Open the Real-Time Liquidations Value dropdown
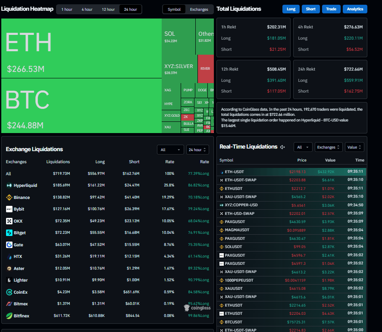The image size is (382, 332). pyautogui.click(x=354, y=147)
